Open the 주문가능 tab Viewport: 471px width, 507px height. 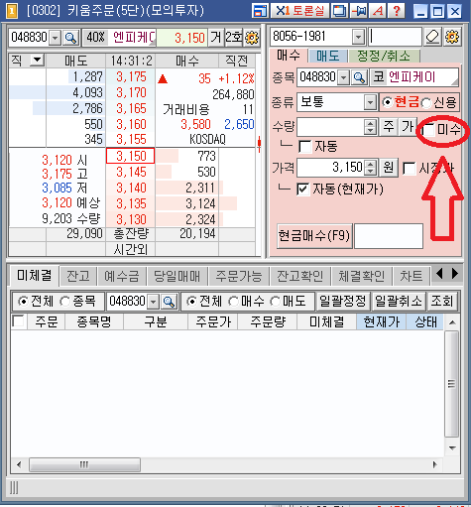coord(239,276)
